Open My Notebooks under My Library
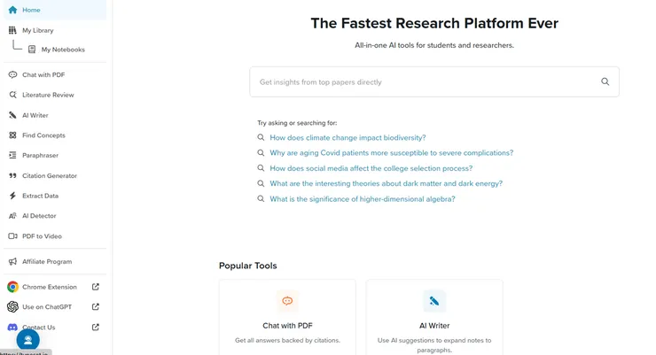 [62, 50]
